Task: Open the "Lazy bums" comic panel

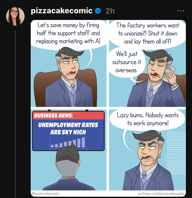Action: [147, 150]
